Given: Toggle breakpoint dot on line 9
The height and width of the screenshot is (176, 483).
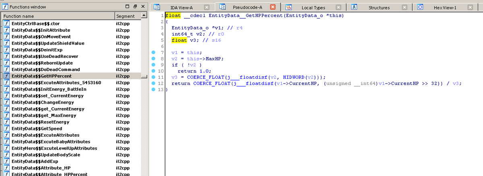Looking at the screenshot, I should [x=153, y=65].
